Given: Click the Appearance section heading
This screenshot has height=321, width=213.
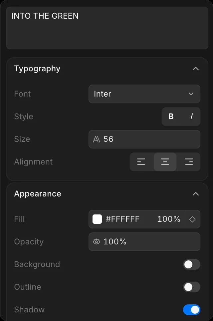Looking at the screenshot, I should [38, 194].
